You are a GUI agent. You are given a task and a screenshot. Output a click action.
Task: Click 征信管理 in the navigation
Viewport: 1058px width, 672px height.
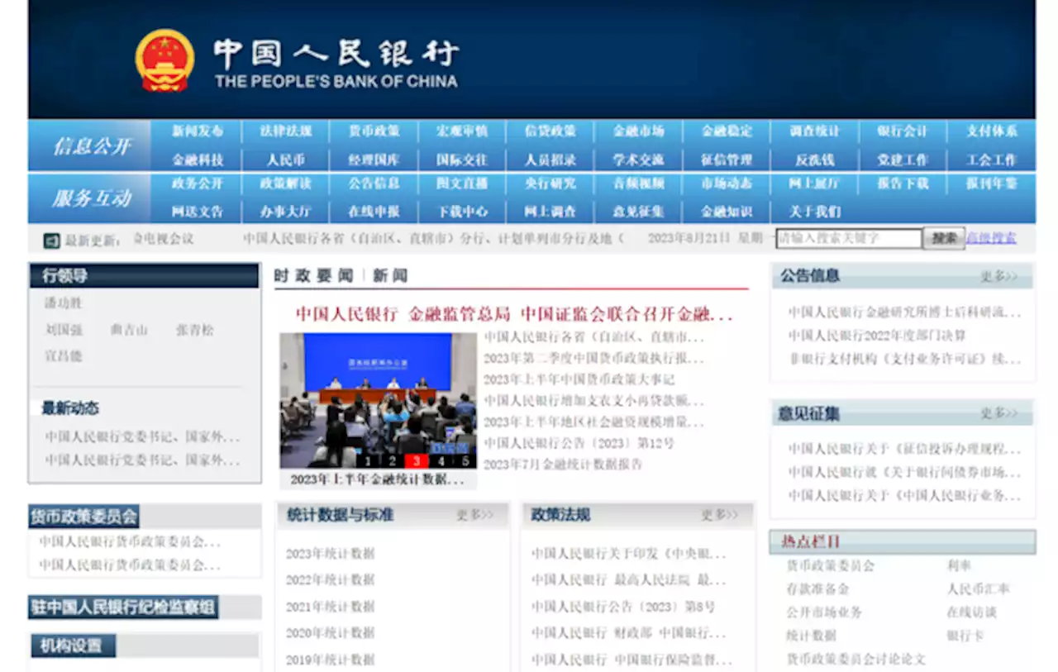pos(727,160)
